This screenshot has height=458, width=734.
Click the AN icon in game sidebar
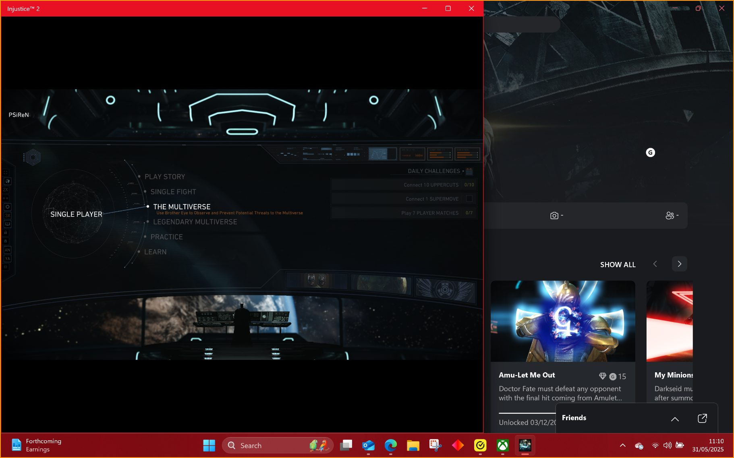pos(7,250)
